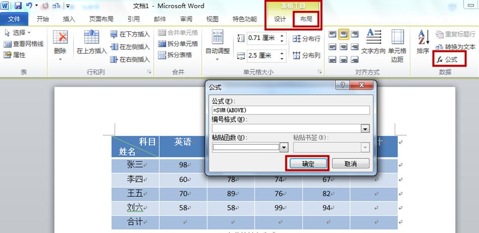Click 在左侧插入 insert left

coord(130,47)
